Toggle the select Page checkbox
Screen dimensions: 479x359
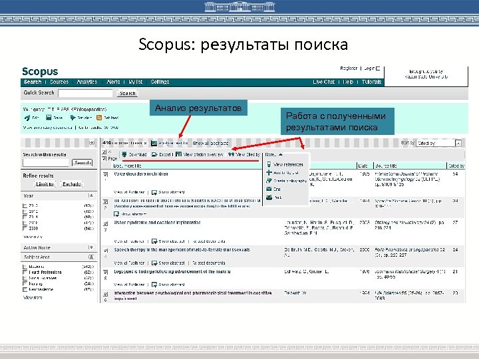pos(104,158)
